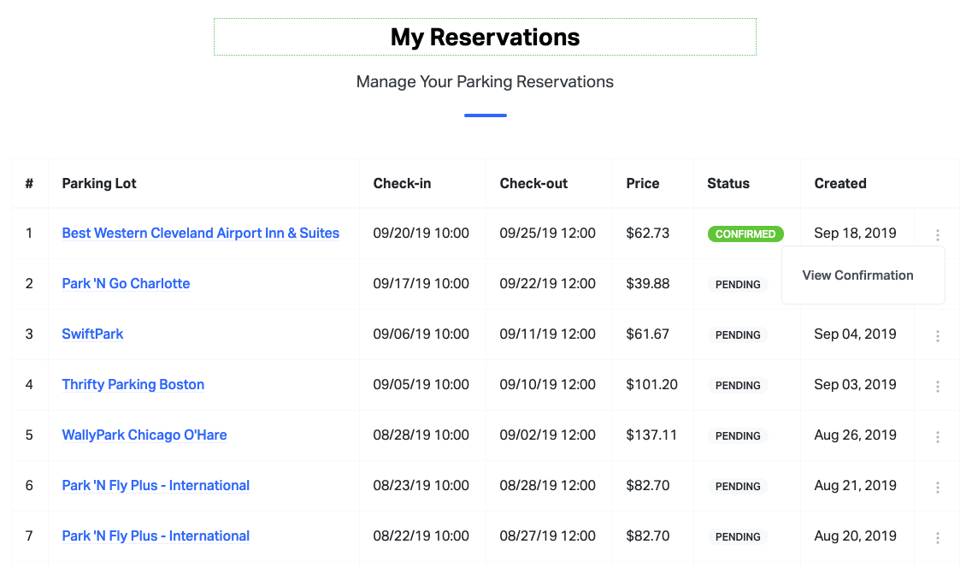972x568 pixels.
Task: Open the Best Western Cleveland Airport Inn link
Action: pos(200,233)
